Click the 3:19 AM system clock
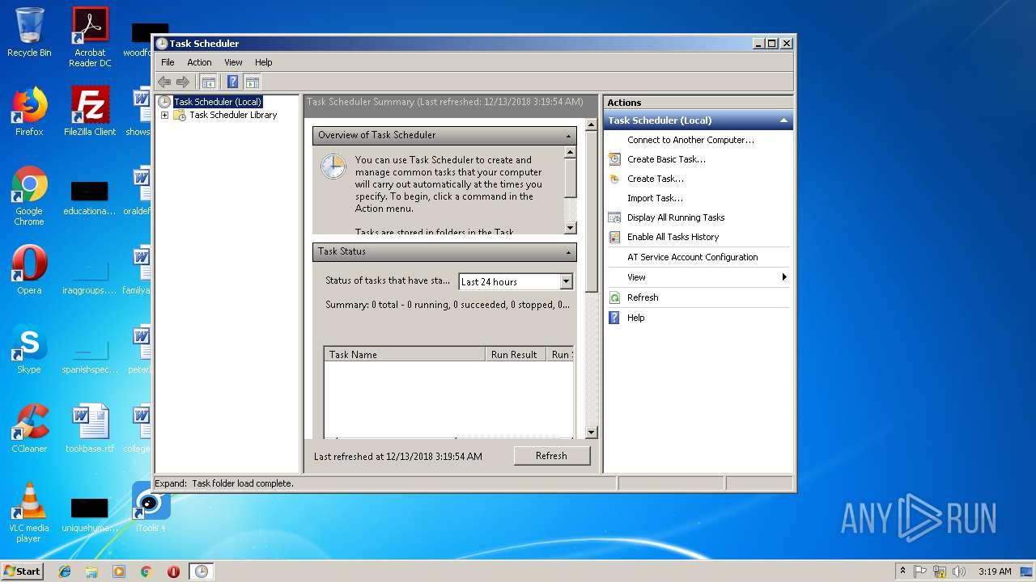Image resolution: width=1036 pixels, height=582 pixels. pyautogui.click(x=995, y=571)
